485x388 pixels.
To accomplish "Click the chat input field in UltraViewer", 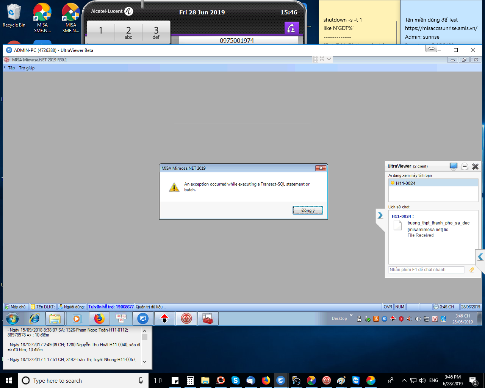I will point(426,269).
